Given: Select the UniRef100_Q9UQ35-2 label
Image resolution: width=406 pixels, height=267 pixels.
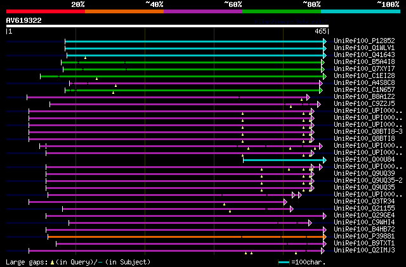Looking at the screenshot, I should tap(368, 181).
